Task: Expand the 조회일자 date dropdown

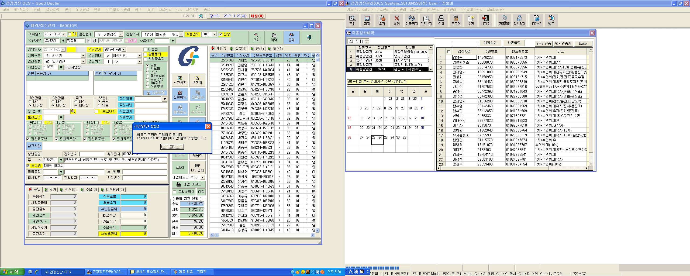Action: click(x=64, y=34)
